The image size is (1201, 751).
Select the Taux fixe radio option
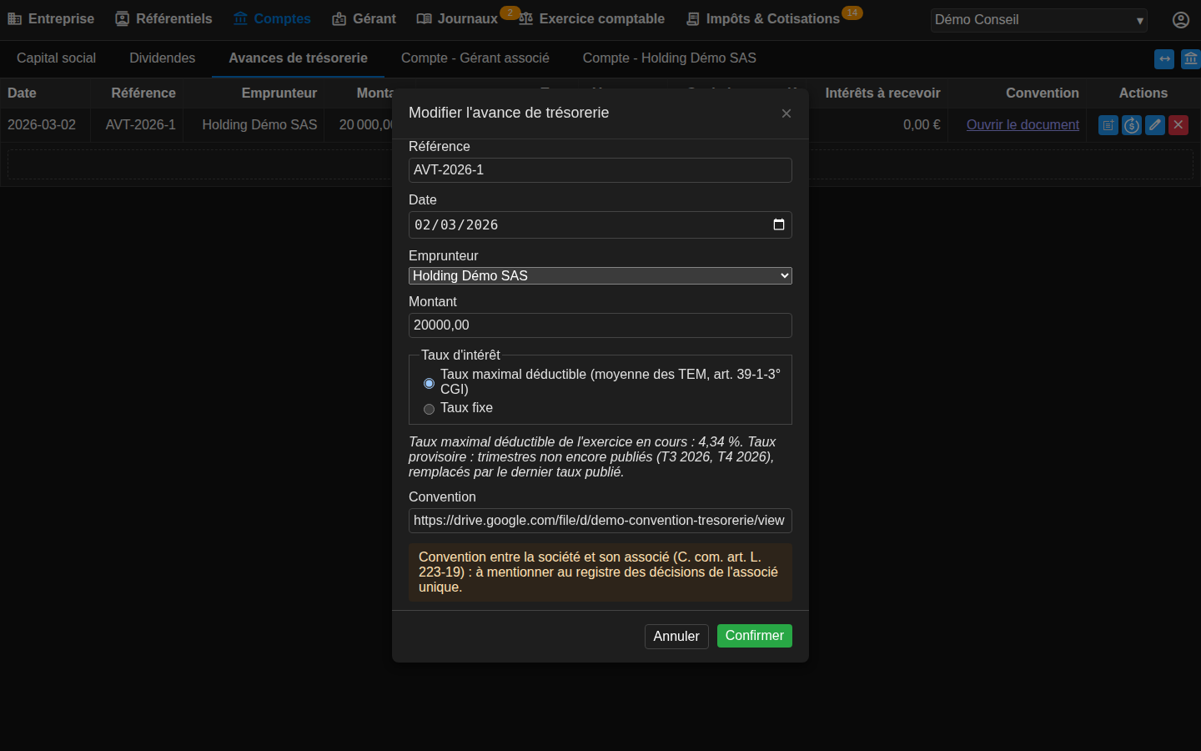point(429,409)
